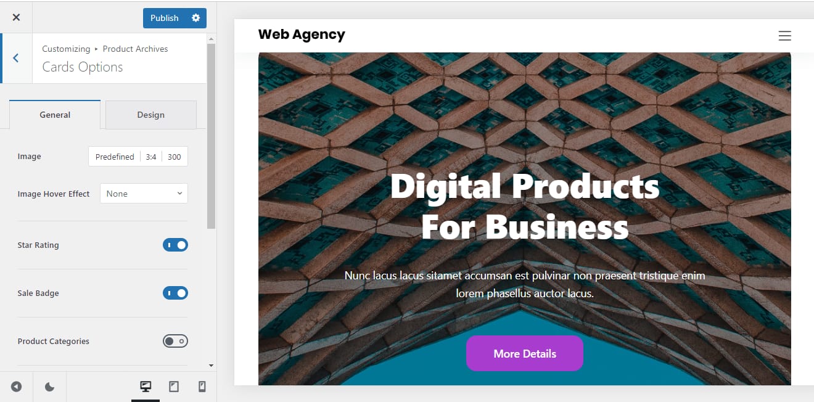This screenshot has height=402, width=814.
Task: Switch to the General tab
Action: tap(55, 115)
